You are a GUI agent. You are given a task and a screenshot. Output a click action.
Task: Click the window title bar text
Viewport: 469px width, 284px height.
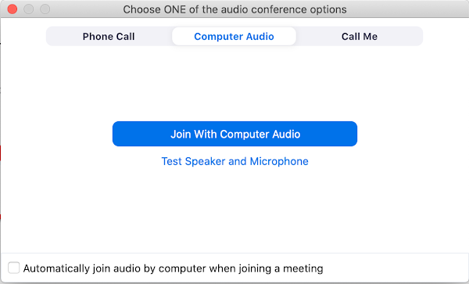234,9
